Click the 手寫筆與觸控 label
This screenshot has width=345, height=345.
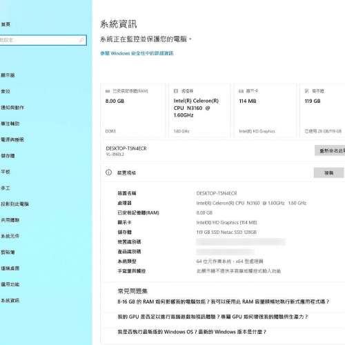tap(131, 271)
